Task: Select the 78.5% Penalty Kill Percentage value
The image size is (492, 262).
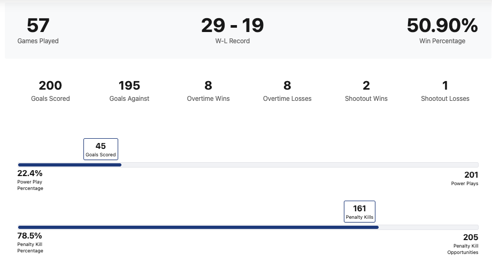Action: (x=30, y=236)
